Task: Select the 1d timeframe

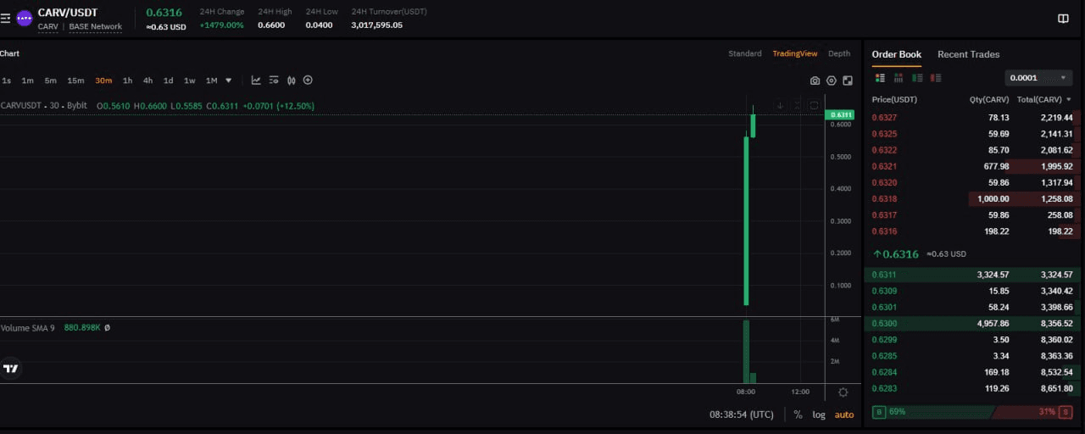Action: [x=168, y=81]
